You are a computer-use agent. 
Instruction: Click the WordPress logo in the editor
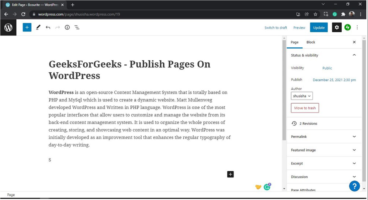click(8, 27)
